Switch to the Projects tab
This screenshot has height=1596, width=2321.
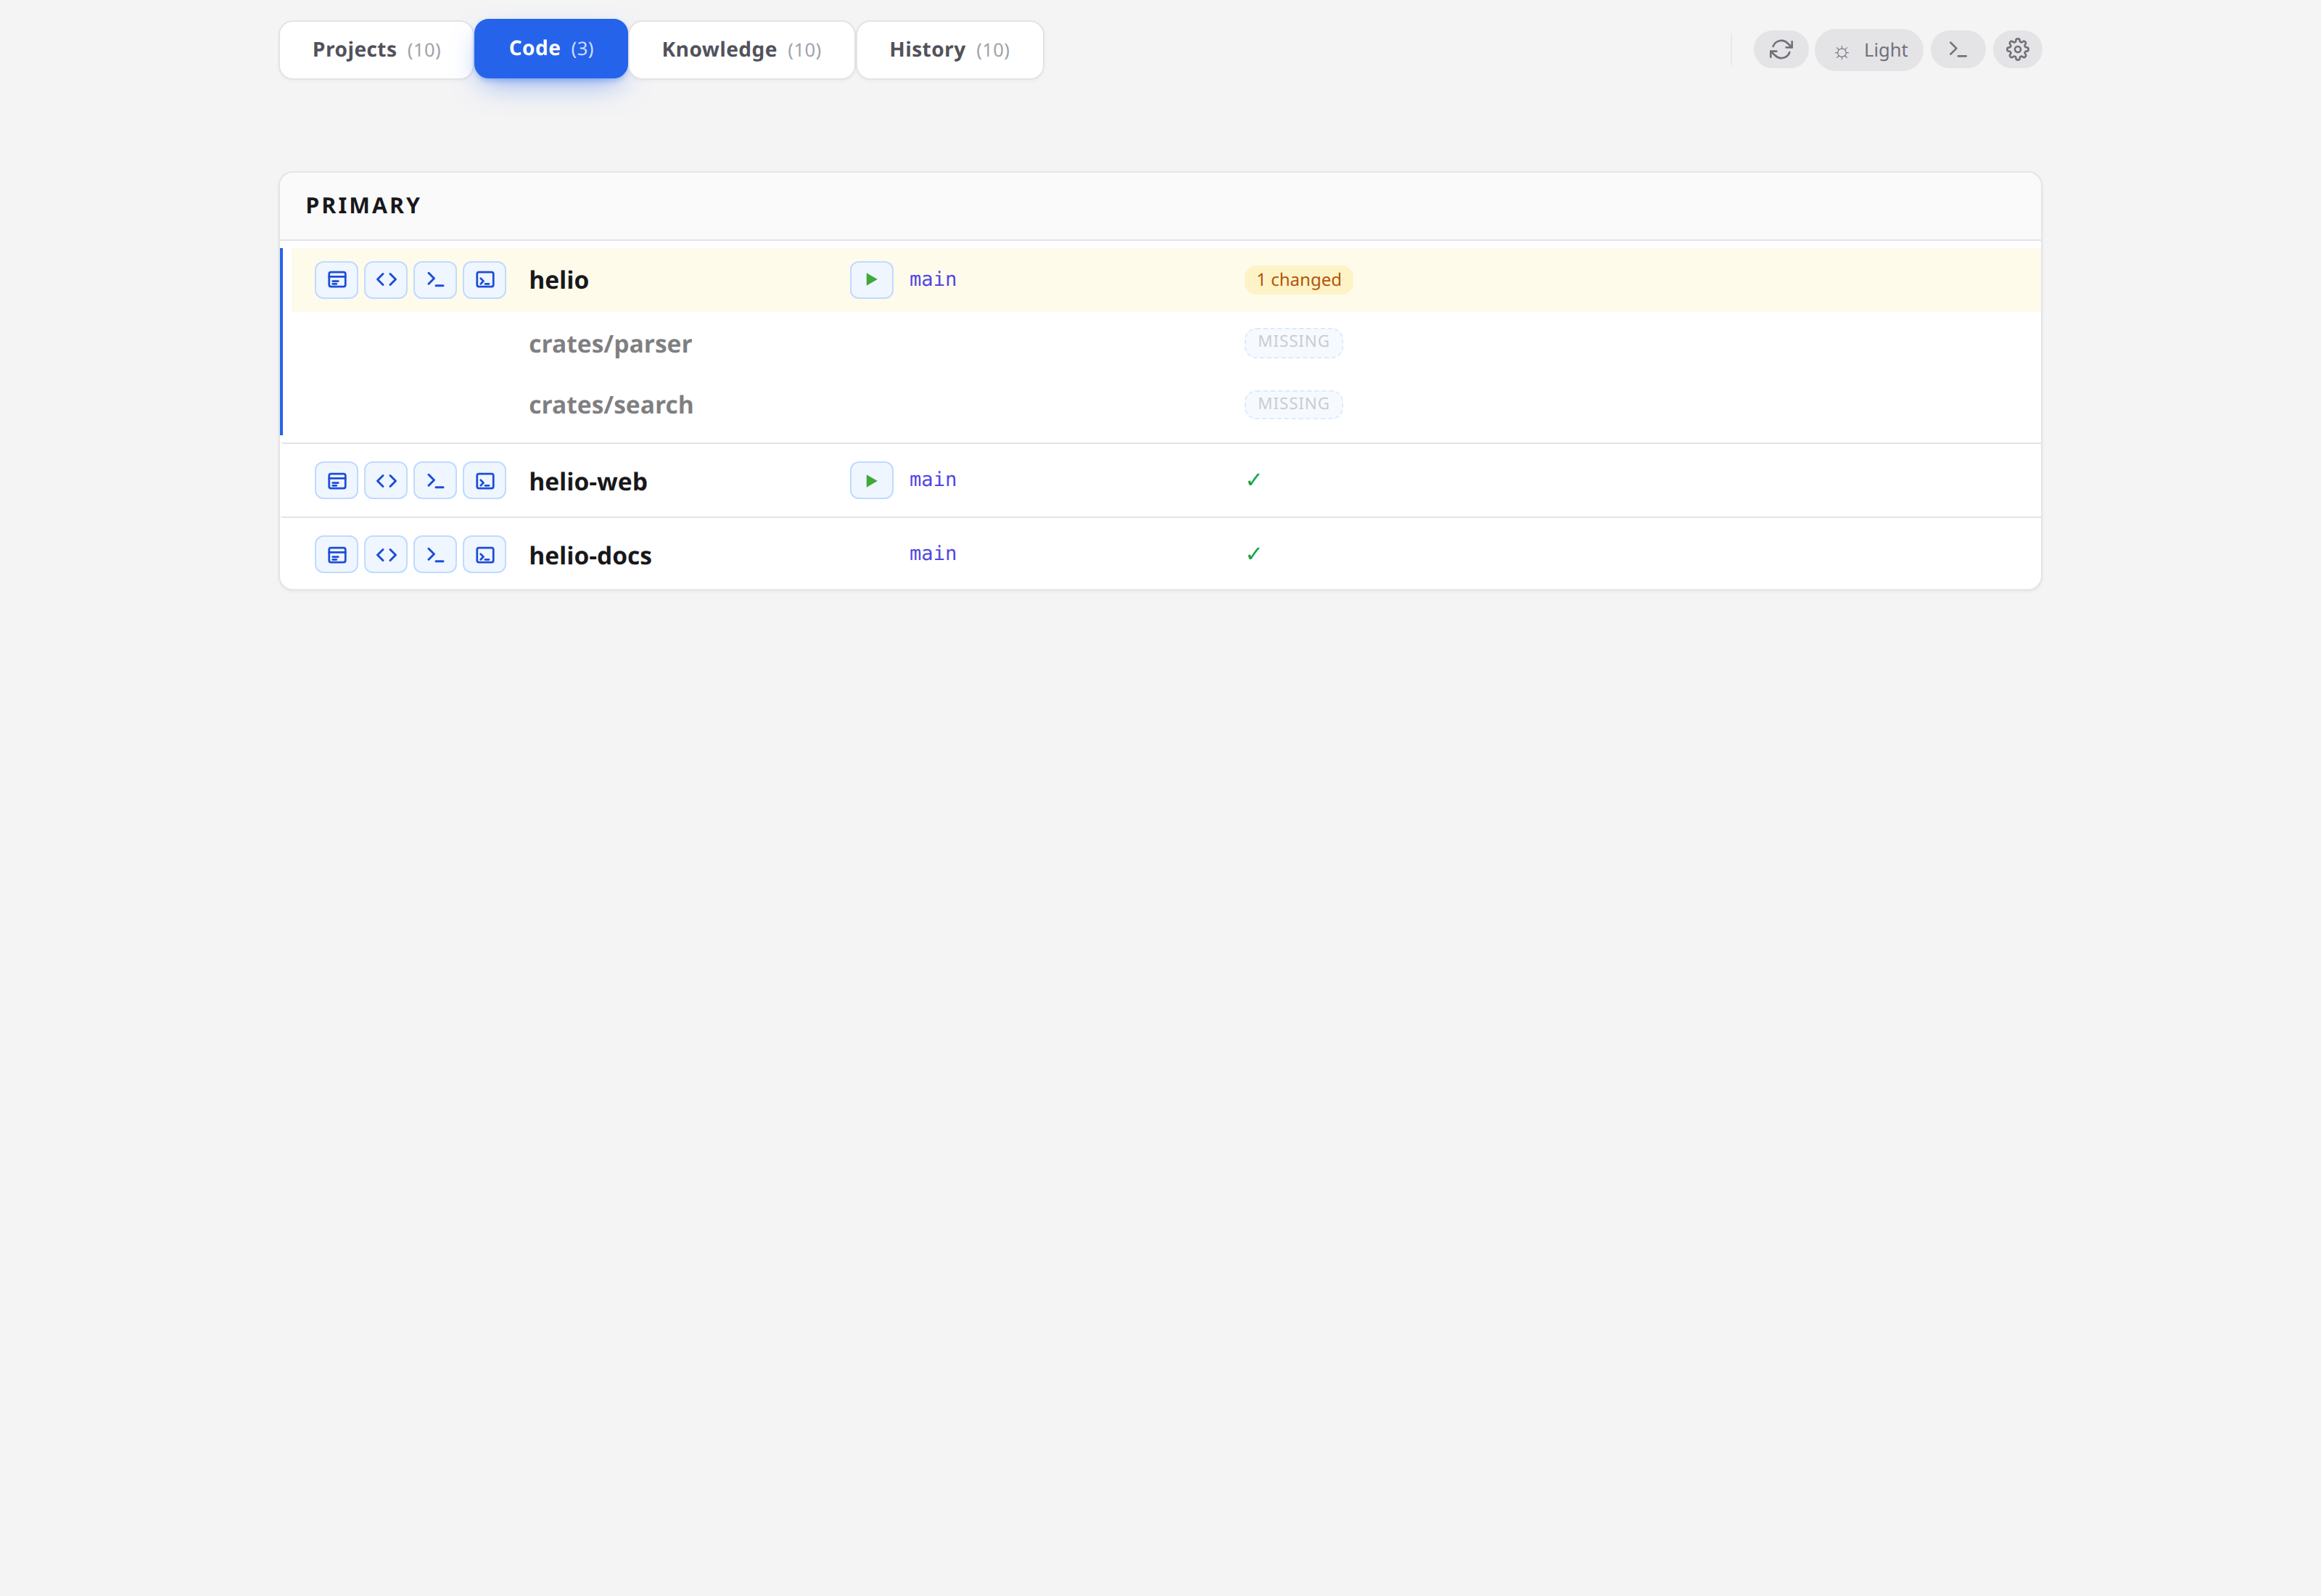[375, 48]
